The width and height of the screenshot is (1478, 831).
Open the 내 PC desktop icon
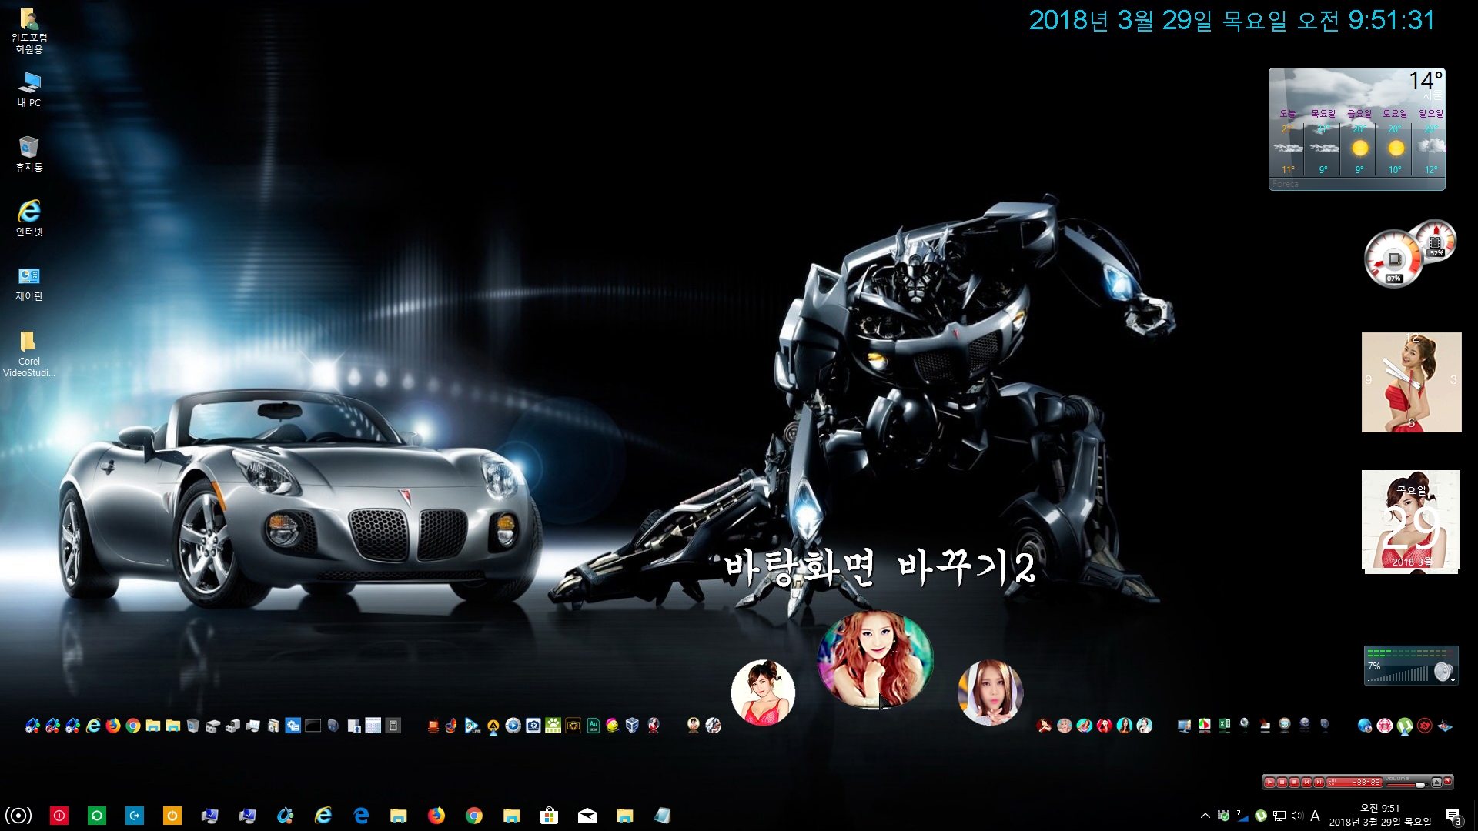(28, 89)
